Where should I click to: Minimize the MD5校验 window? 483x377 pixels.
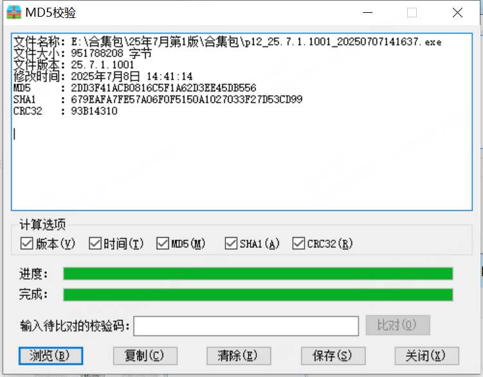click(367, 13)
